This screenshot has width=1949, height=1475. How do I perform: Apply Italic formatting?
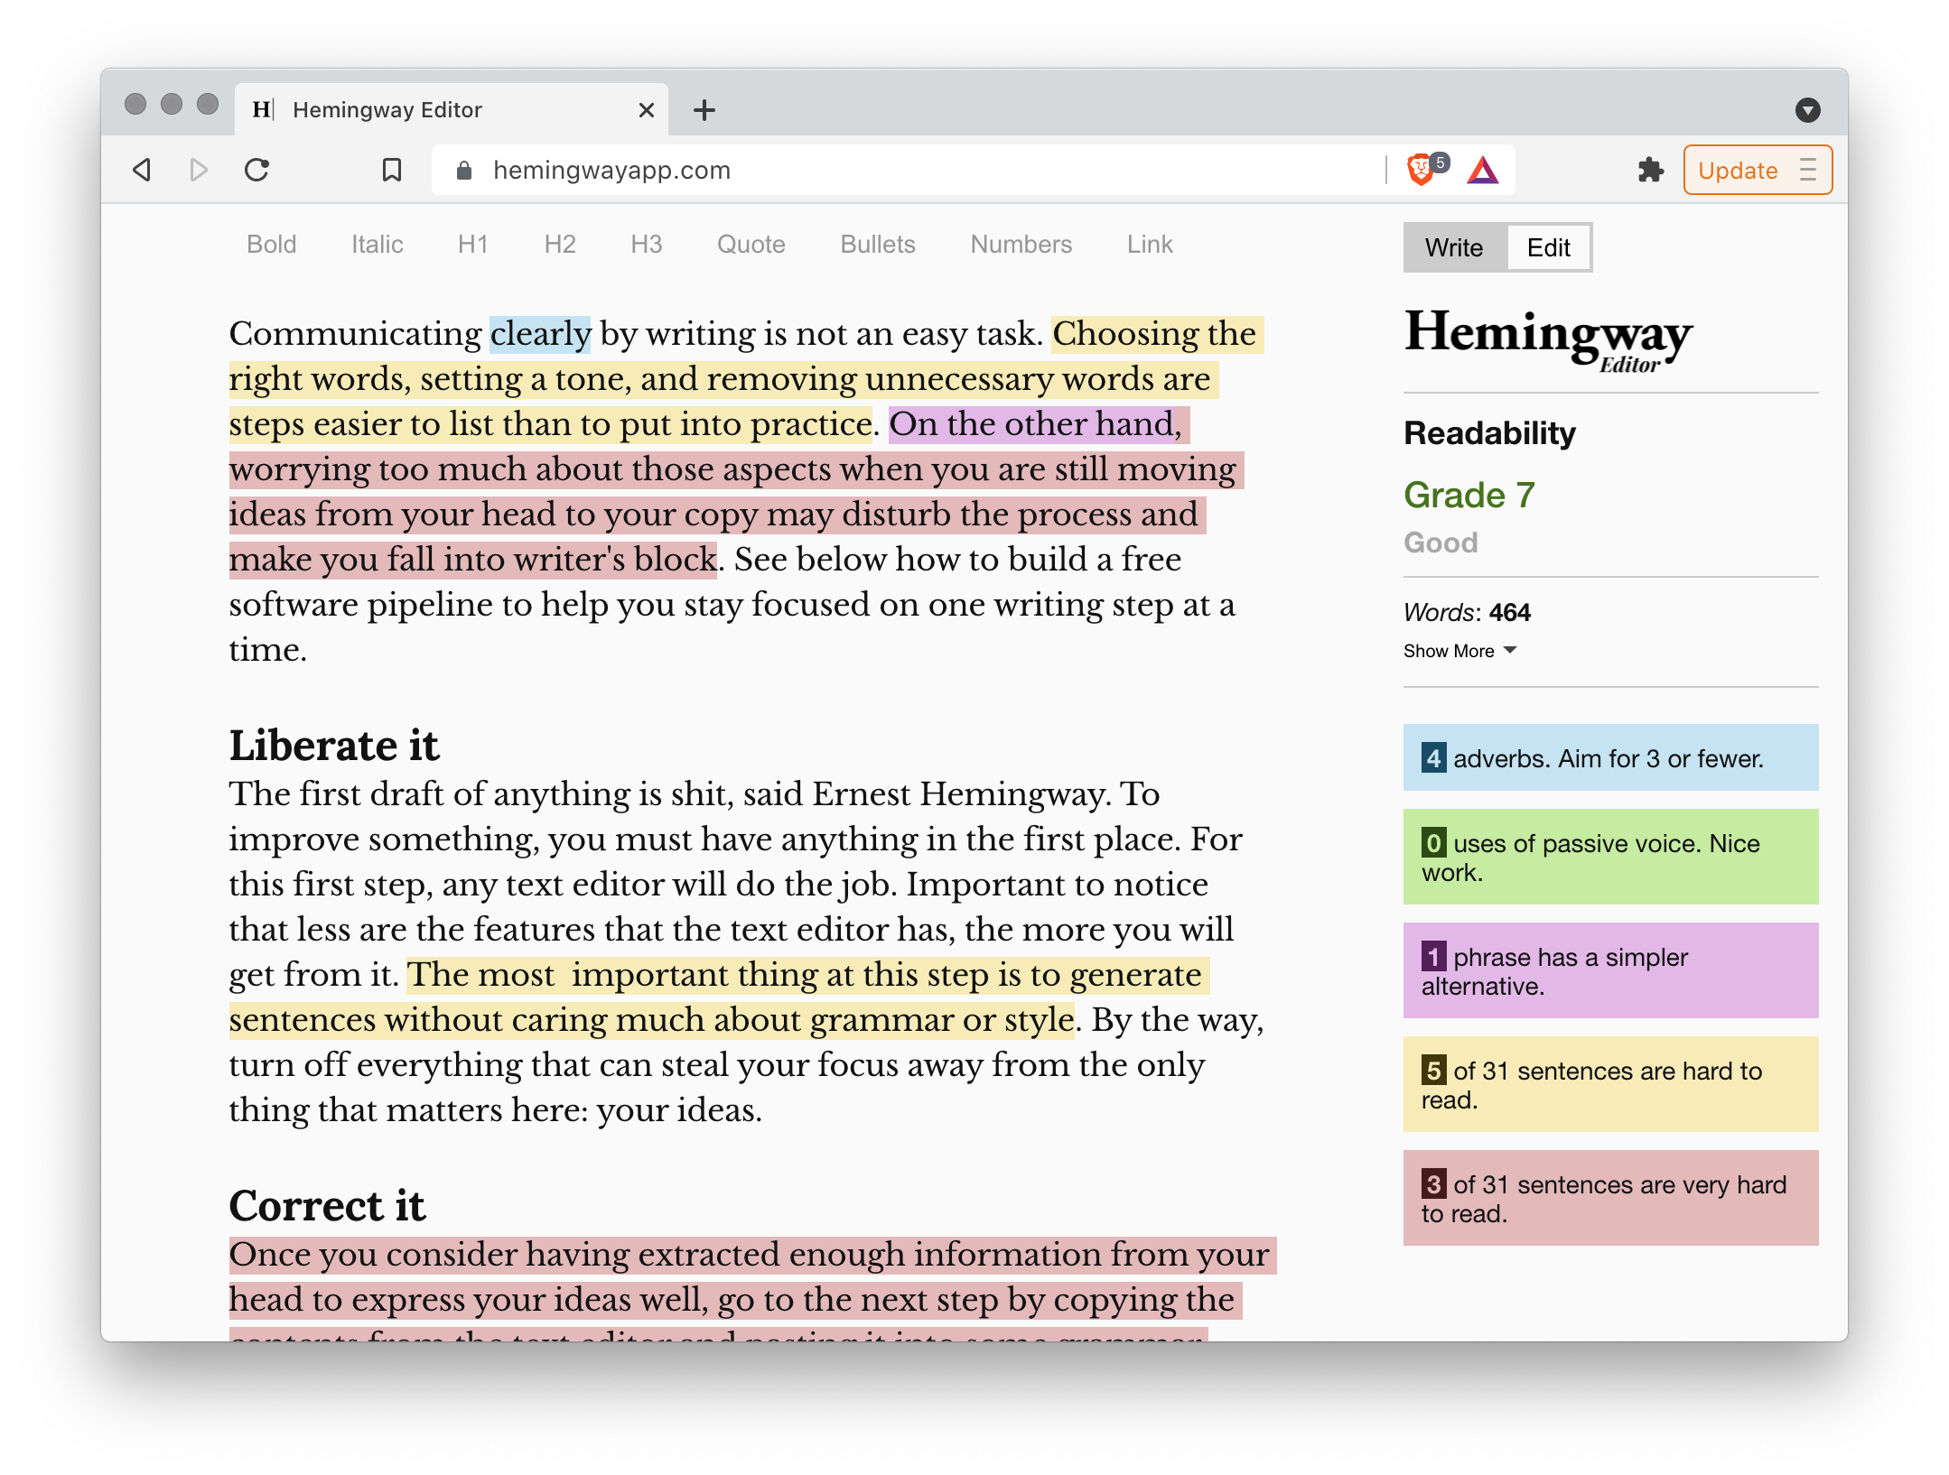point(378,245)
